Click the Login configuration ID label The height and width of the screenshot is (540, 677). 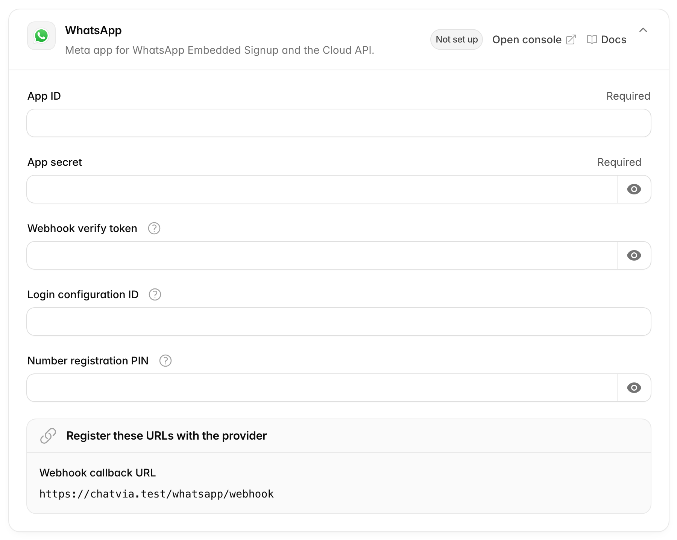83,294
